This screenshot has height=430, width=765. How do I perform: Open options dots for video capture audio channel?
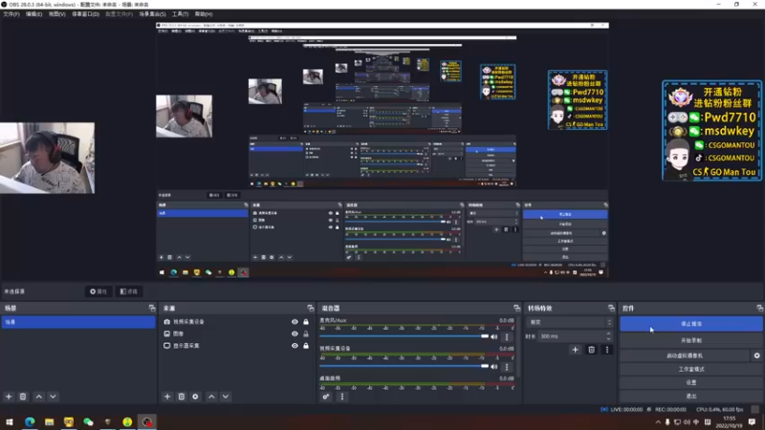tap(507, 366)
